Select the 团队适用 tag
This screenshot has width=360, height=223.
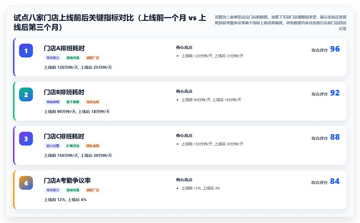click(93, 146)
